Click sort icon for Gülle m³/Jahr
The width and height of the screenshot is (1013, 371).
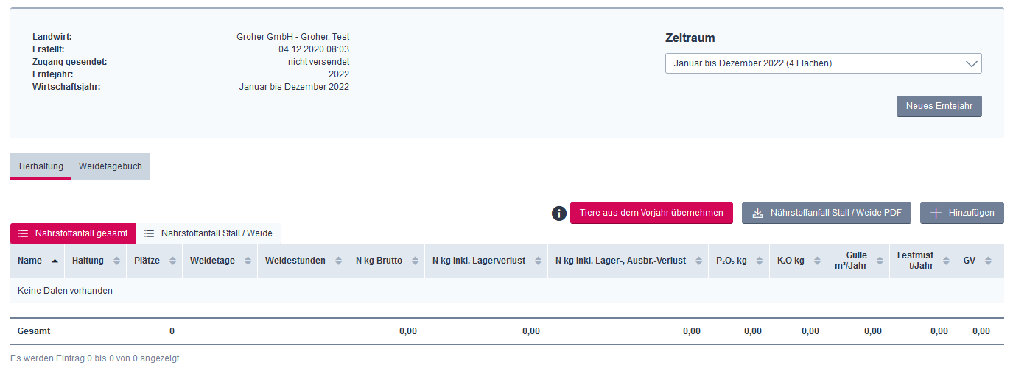tap(880, 261)
